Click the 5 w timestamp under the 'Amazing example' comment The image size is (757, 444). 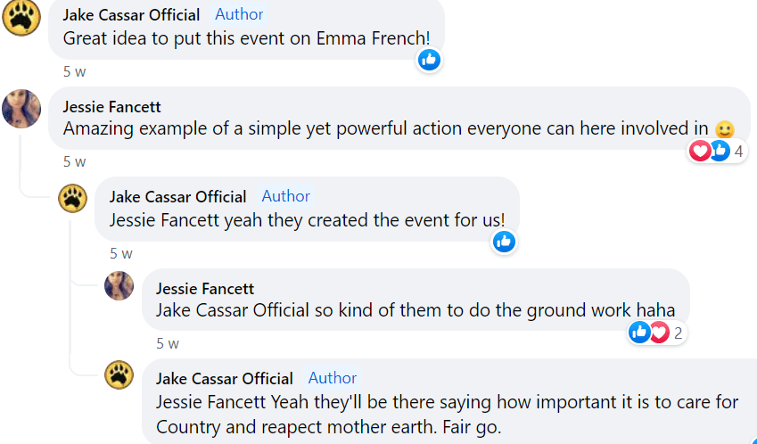[74, 161]
